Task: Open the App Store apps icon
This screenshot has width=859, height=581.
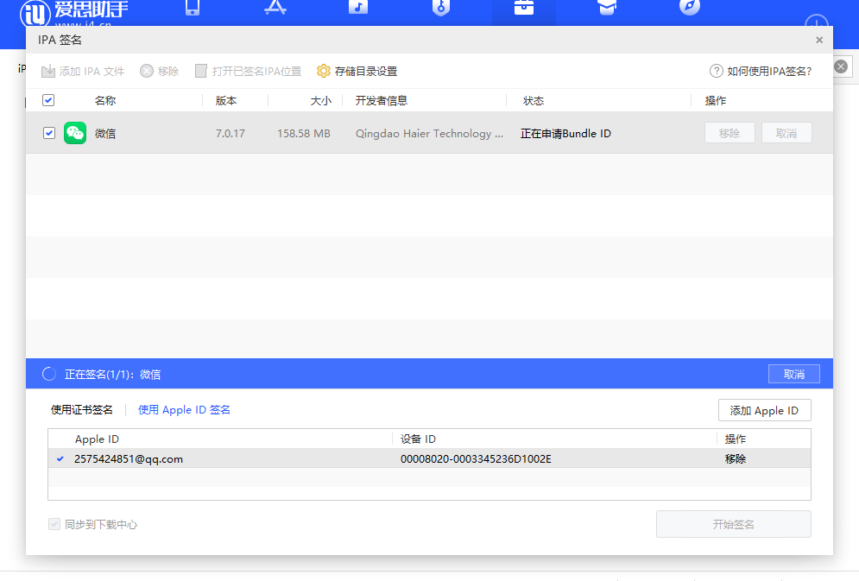Action: pos(275,7)
